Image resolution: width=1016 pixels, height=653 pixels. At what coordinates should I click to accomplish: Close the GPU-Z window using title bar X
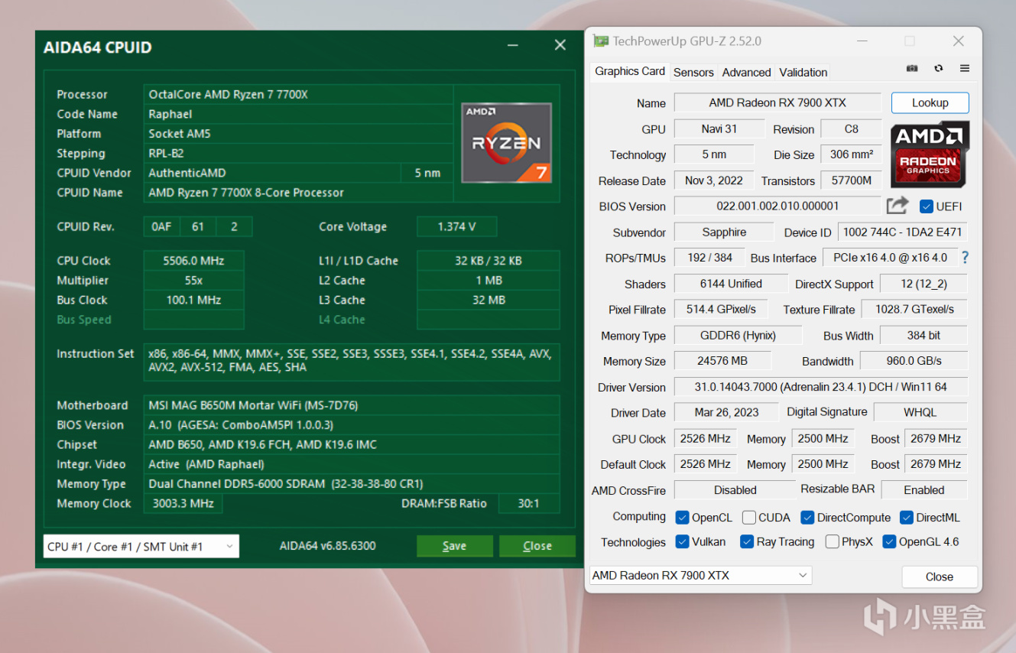click(x=958, y=41)
